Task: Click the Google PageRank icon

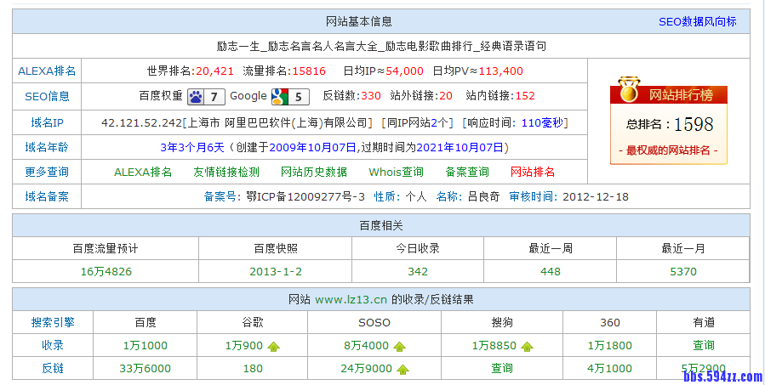Action: tap(290, 97)
